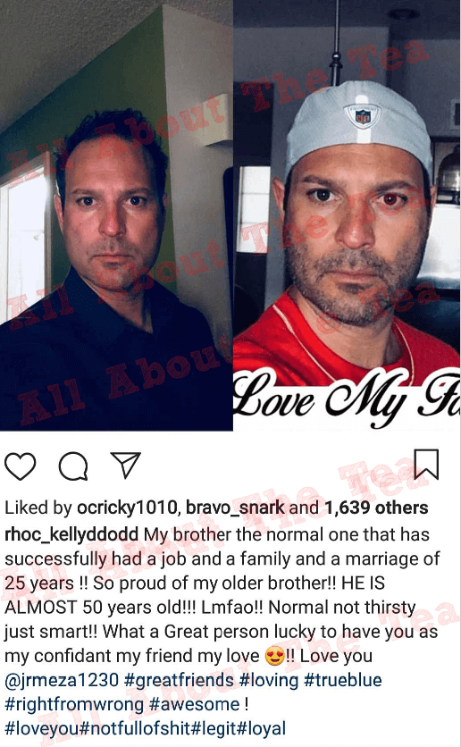View the 1,639 others likes list
Screen dimensions: 461x747
376,508
